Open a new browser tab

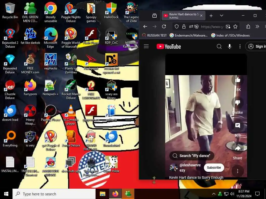point(211,16)
